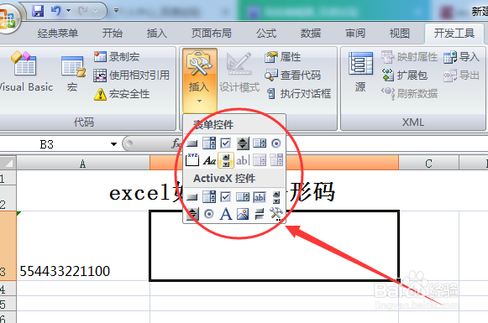Save the workbook from quick access toolbar
The image size is (488, 323).
click(x=38, y=11)
